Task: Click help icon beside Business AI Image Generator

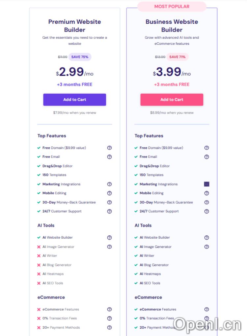Action: coord(206,247)
